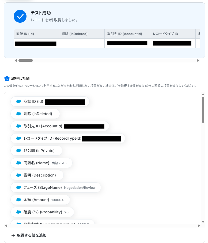Click the hexagon icon beside 取得した値
208x243 pixels.
(x=7, y=79)
